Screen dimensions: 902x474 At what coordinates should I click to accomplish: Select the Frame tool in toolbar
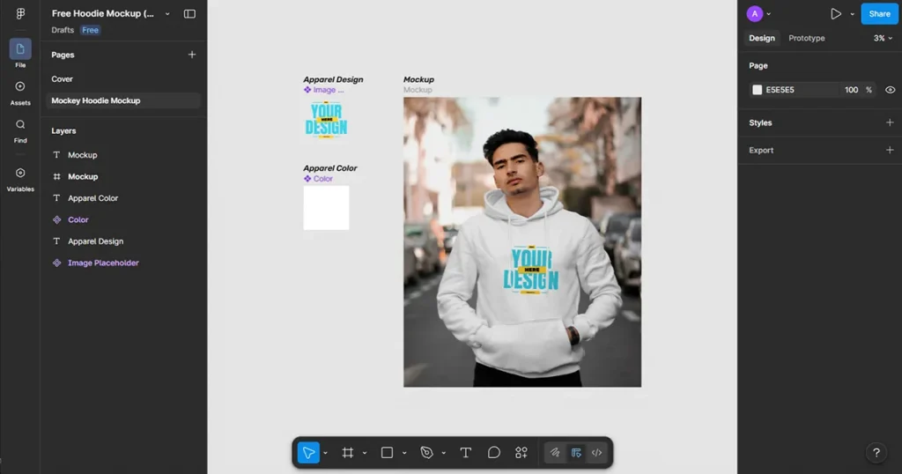click(347, 453)
